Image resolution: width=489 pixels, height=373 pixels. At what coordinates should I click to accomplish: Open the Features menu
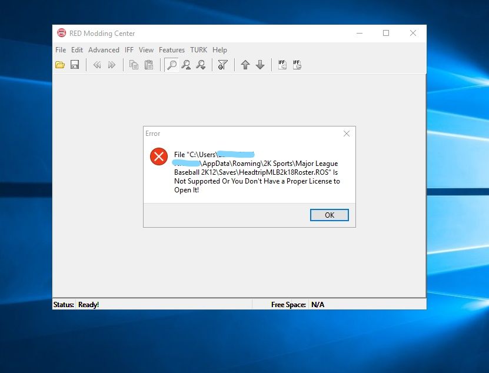pos(171,50)
